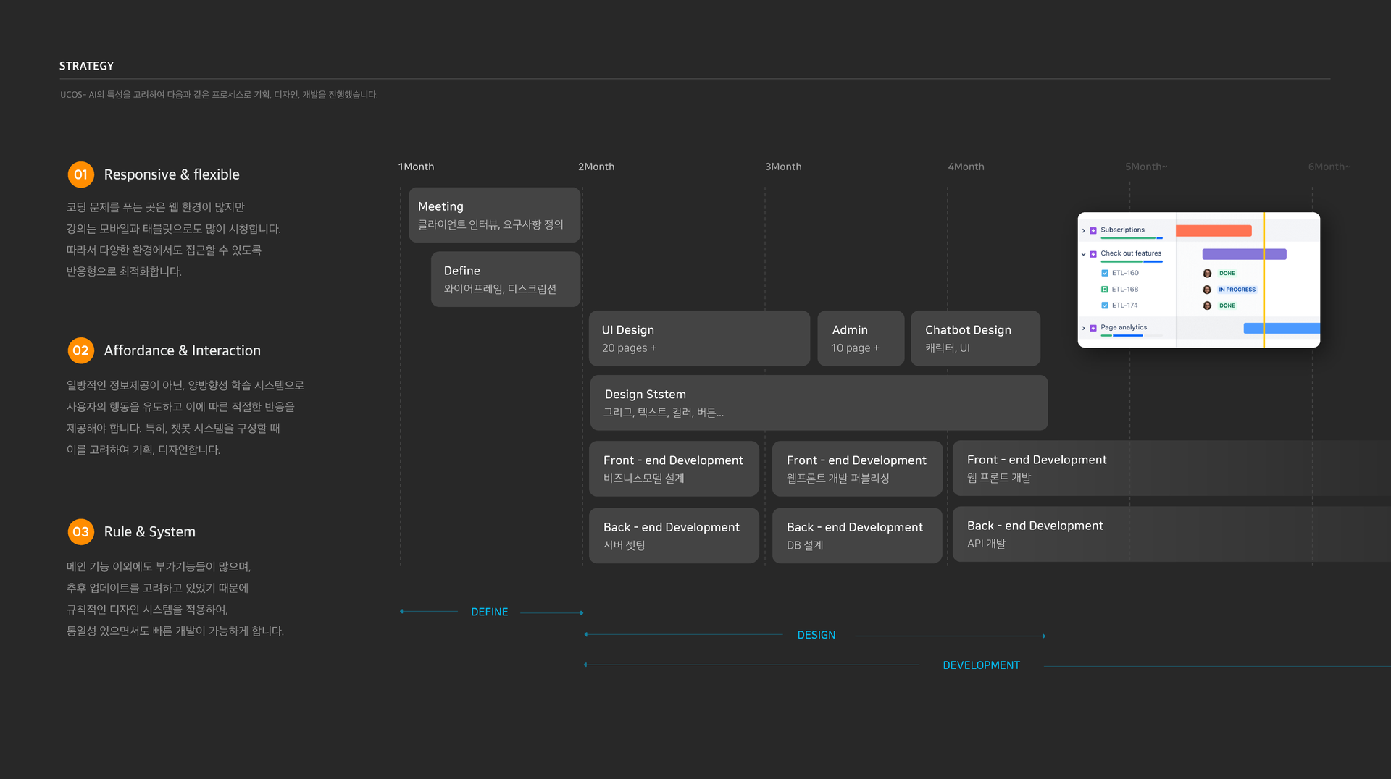1391x779 pixels.
Task: Click the purple epic icon beside Page analytics
Action: 1093,328
